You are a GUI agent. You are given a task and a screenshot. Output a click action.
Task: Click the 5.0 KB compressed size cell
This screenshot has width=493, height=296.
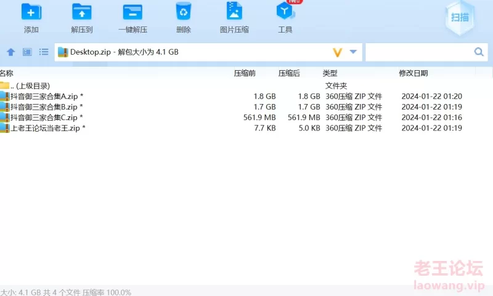tap(309, 128)
